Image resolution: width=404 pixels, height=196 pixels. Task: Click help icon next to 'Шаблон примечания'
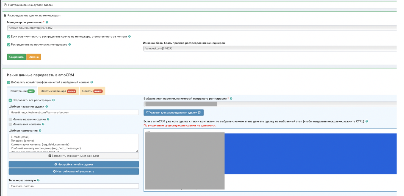point(40,131)
